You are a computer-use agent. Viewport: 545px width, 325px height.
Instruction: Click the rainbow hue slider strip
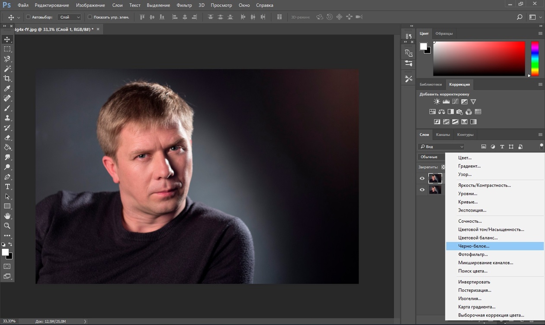(535, 59)
